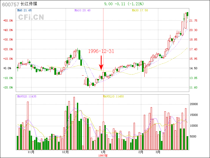The height and width of the screenshot is (158, 210).
Task: Click the 21.75 price axis label
Action: 194,21
